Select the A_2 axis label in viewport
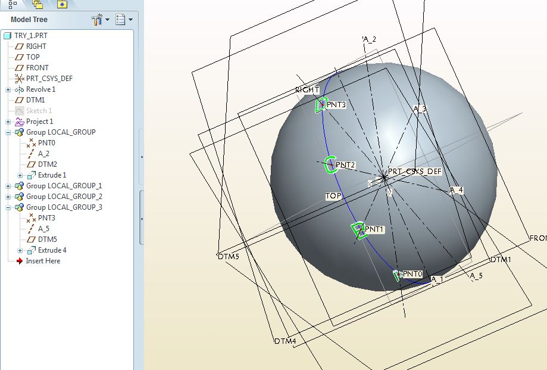 click(x=370, y=39)
